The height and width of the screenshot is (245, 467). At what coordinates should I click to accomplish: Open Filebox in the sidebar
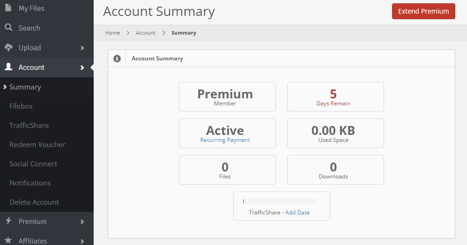(21, 106)
